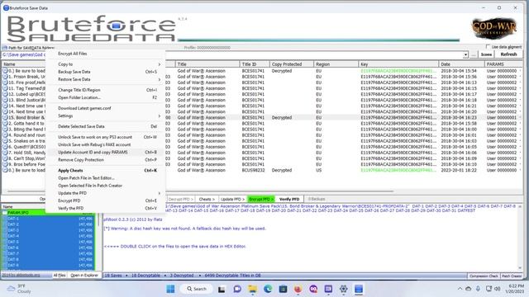Click save icon beside '15. Bond Broker' row

5,117
